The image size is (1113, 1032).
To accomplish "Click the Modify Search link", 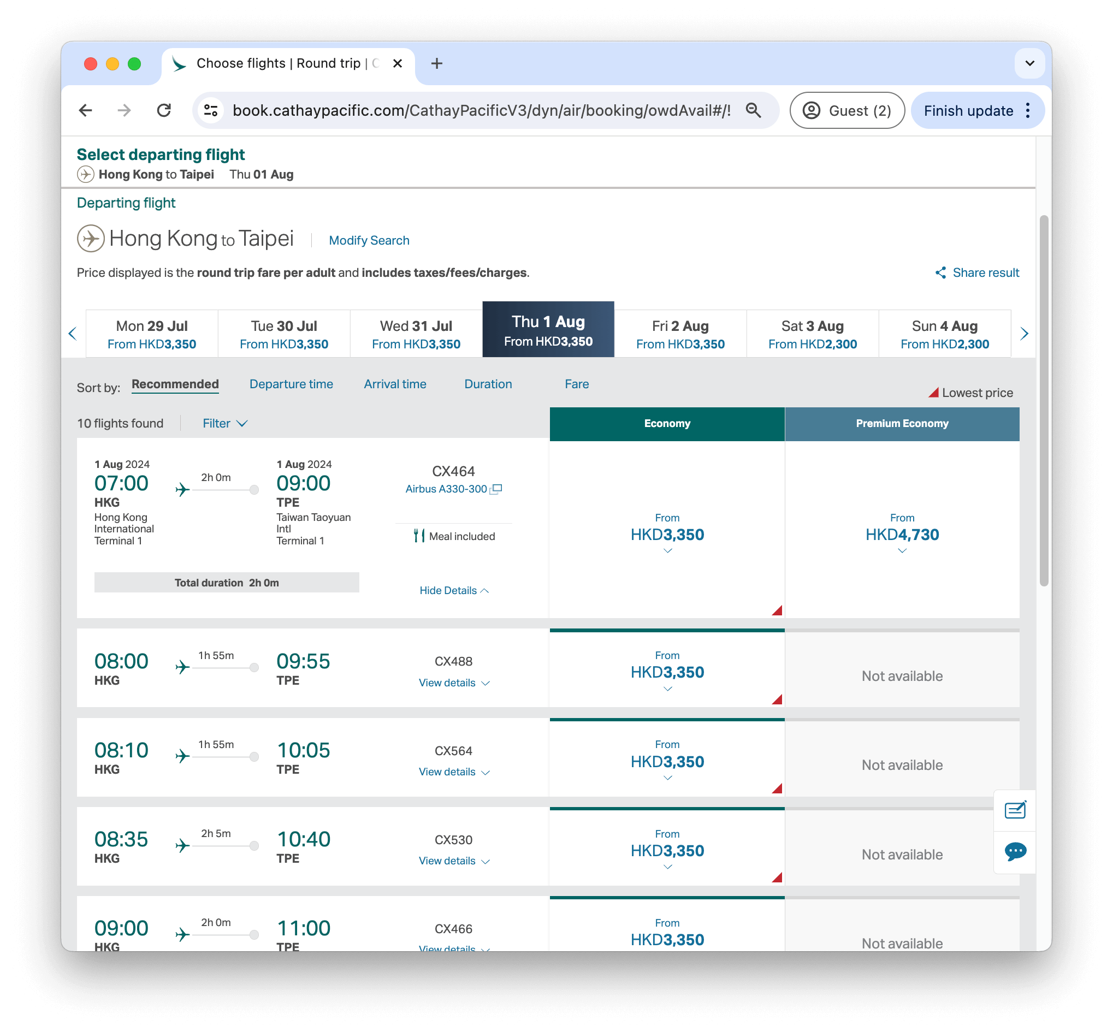I will 369,240.
